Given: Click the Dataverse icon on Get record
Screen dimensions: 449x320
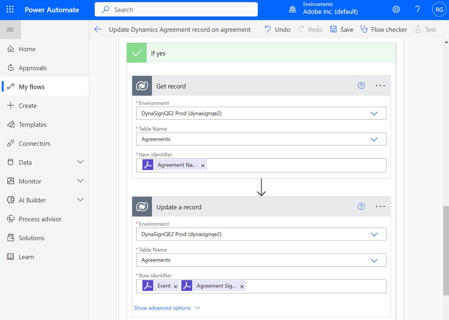Looking at the screenshot, I should [142, 85].
